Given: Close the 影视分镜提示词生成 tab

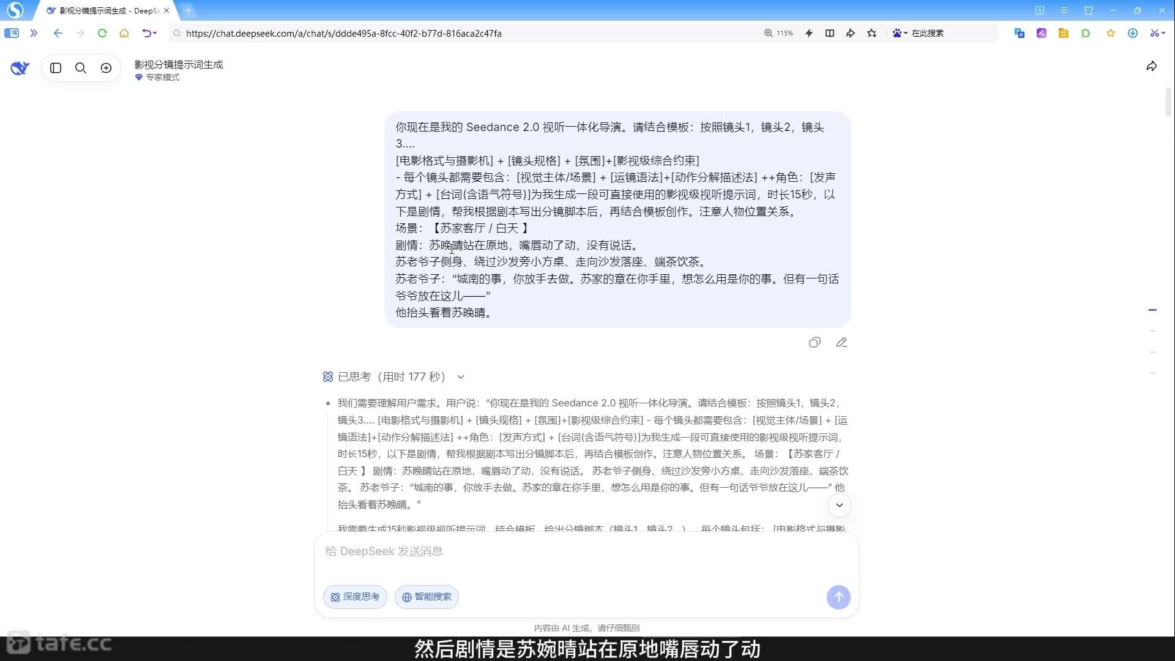Looking at the screenshot, I should 166,10.
